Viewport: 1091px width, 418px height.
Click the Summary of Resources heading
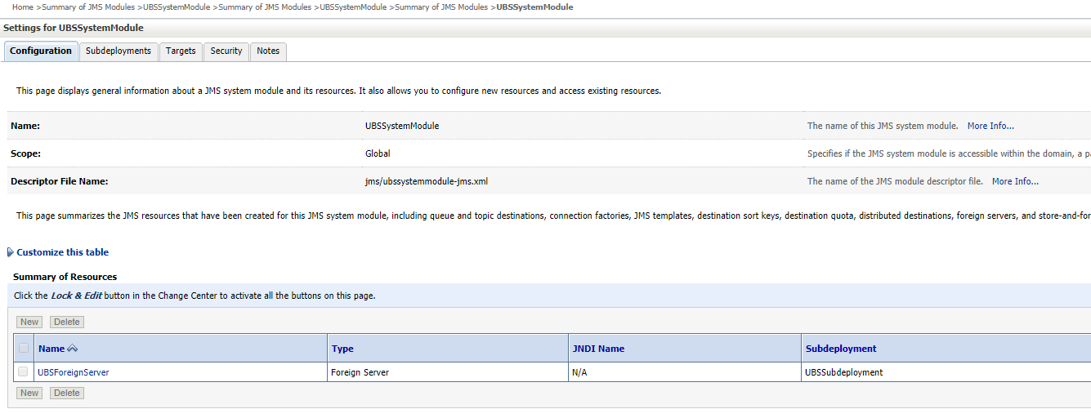[65, 277]
